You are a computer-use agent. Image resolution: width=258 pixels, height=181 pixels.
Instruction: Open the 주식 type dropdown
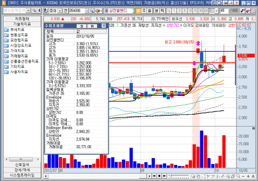[x=60, y=11]
